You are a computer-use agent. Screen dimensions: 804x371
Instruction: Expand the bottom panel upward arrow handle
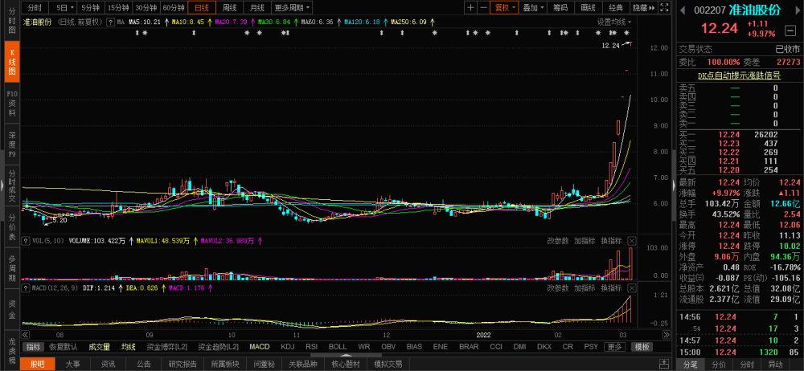(x=347, y=355)
